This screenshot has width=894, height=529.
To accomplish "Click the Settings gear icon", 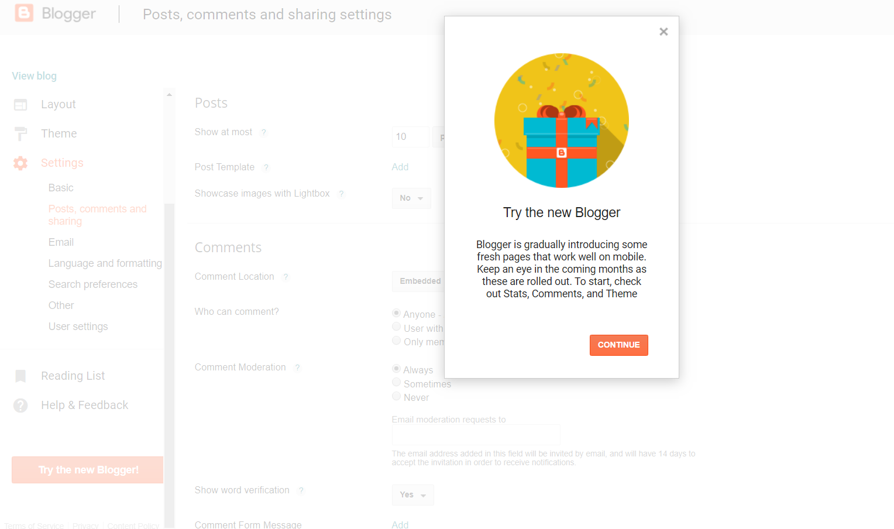I will 20,163.
